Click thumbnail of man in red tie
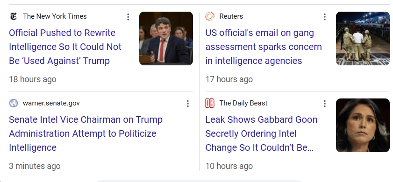The image size is (393, 182). point(166,39)
